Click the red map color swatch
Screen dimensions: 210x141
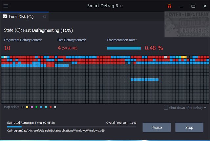tap(51, 107)
